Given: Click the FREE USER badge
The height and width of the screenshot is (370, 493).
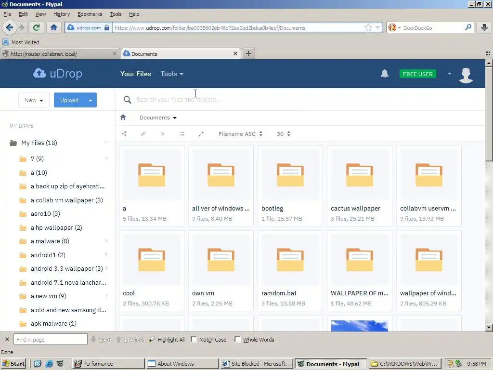Looking at the screenshot, I should pyautogui.click(x=417, y=74).
